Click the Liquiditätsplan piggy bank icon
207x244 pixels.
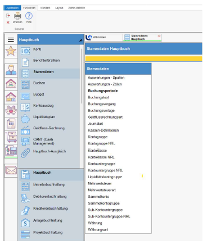[x=25, y=119]
